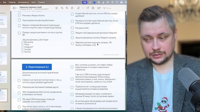Check Вы используете мессенджеры box
This screenshot has height=112, width=200.
pyautogui.click(x=72, y=102)
